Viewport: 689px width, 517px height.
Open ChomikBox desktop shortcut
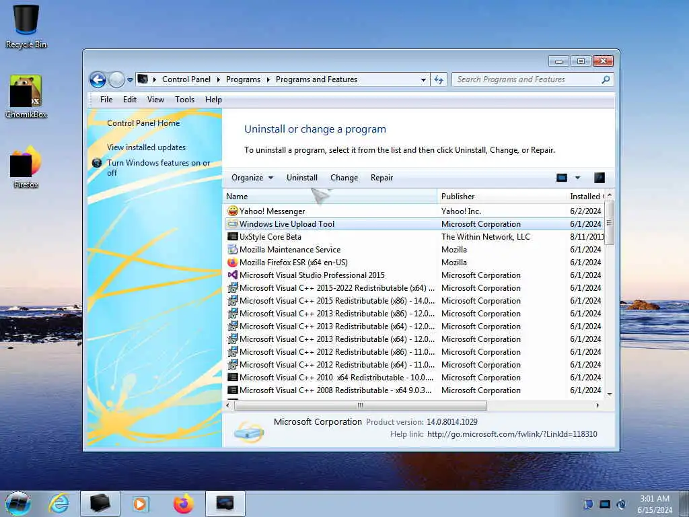coord(26,97)
